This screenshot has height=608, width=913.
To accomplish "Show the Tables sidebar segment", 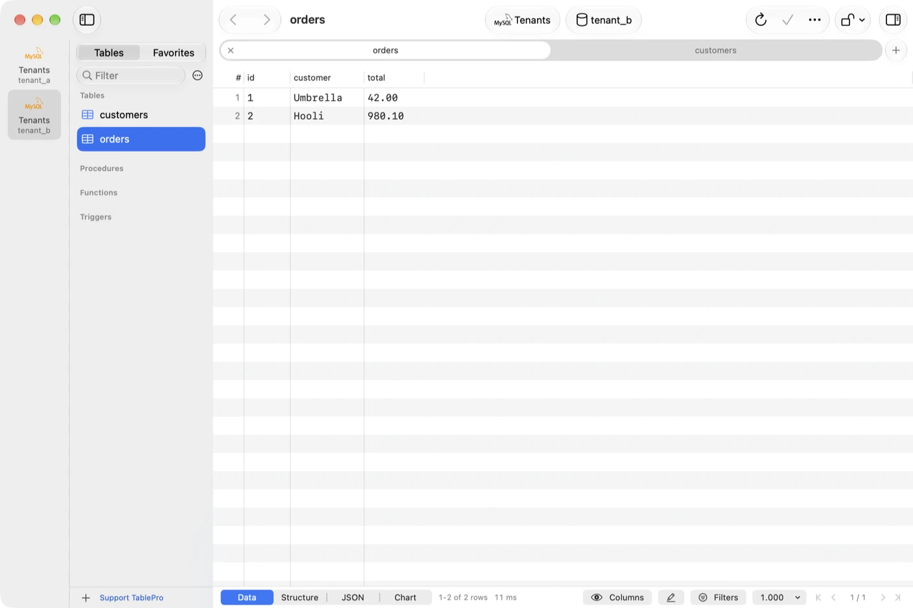I will coord(109,53).
